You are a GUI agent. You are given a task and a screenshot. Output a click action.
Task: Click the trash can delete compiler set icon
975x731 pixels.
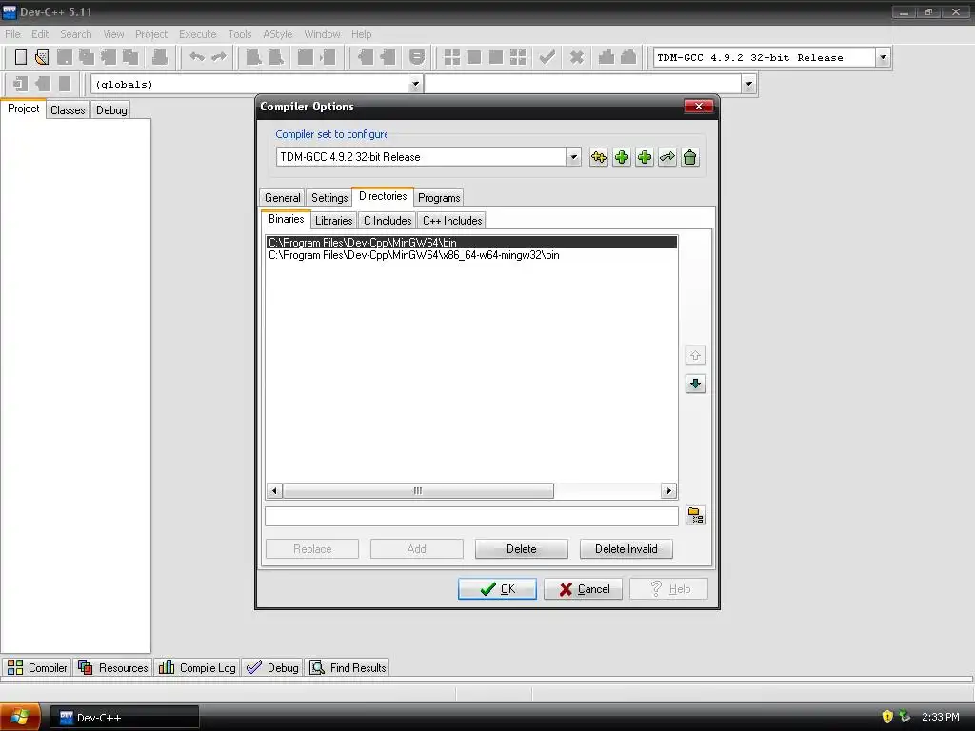689,157
